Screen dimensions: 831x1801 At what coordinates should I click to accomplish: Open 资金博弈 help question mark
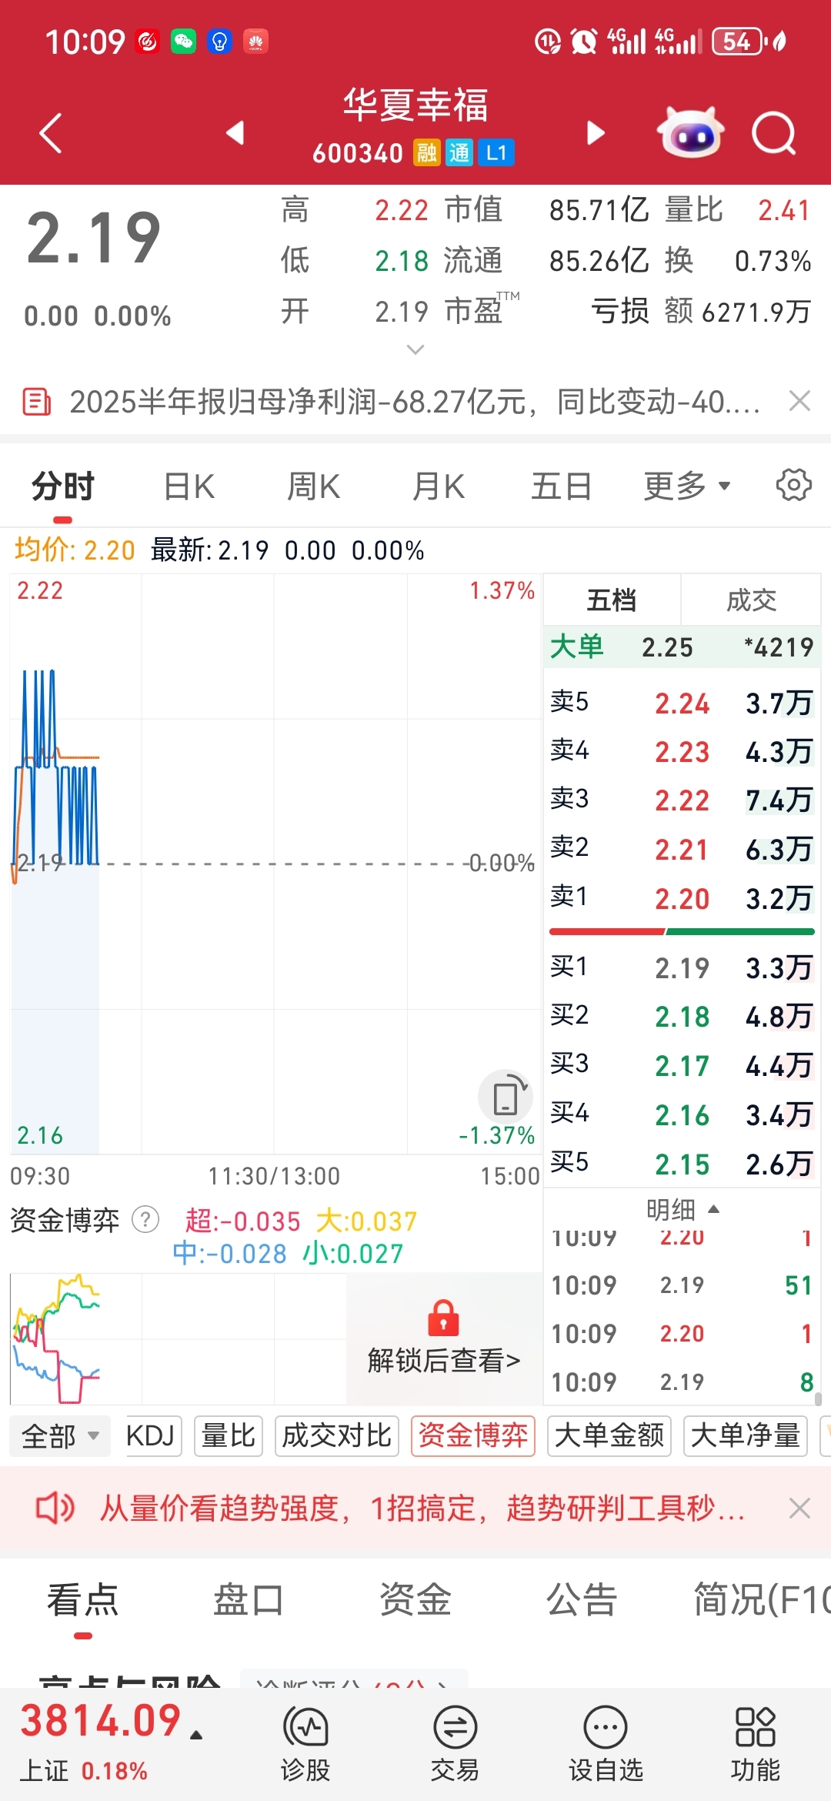click(x=145, y=1220)
